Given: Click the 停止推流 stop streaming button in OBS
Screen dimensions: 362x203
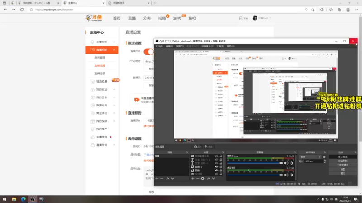Looking at the screenshot, I should coord(343,157).
